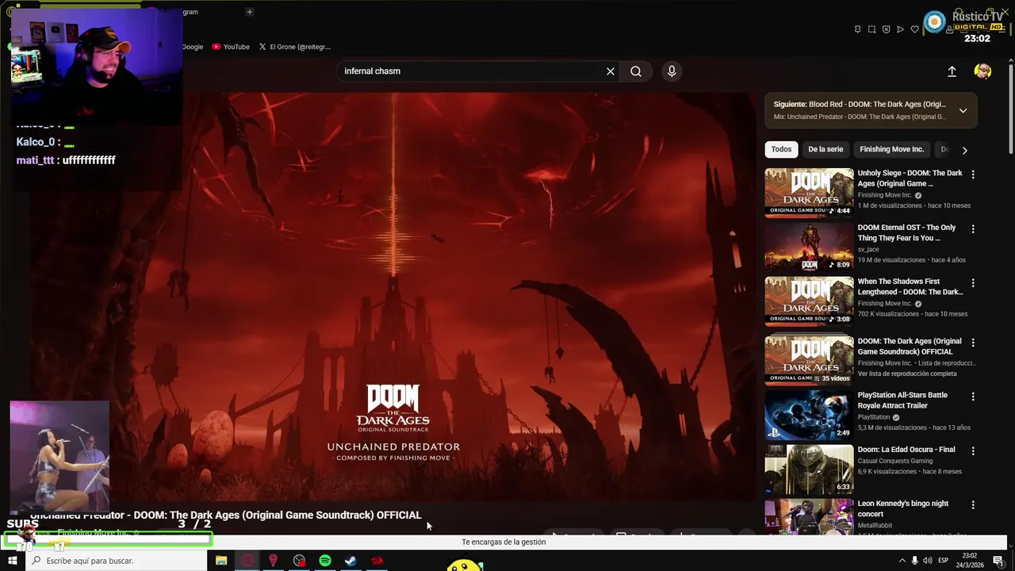Open 'DOOM Eternal OST - The Only Thing They Fear' title
The height and width of the screenshot is (571, 1015).
906,232
